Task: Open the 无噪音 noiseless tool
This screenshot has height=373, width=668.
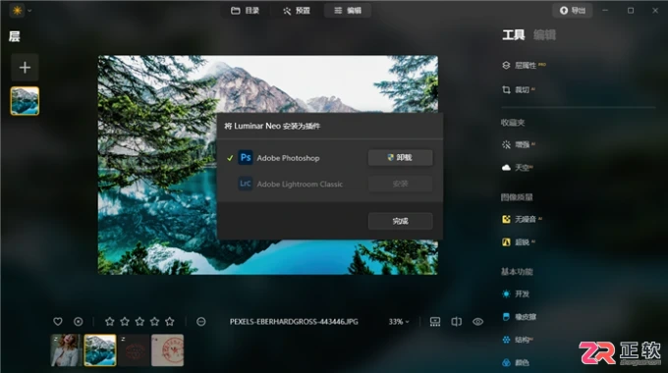Action: pyautogui.click(x=522, y=219)
